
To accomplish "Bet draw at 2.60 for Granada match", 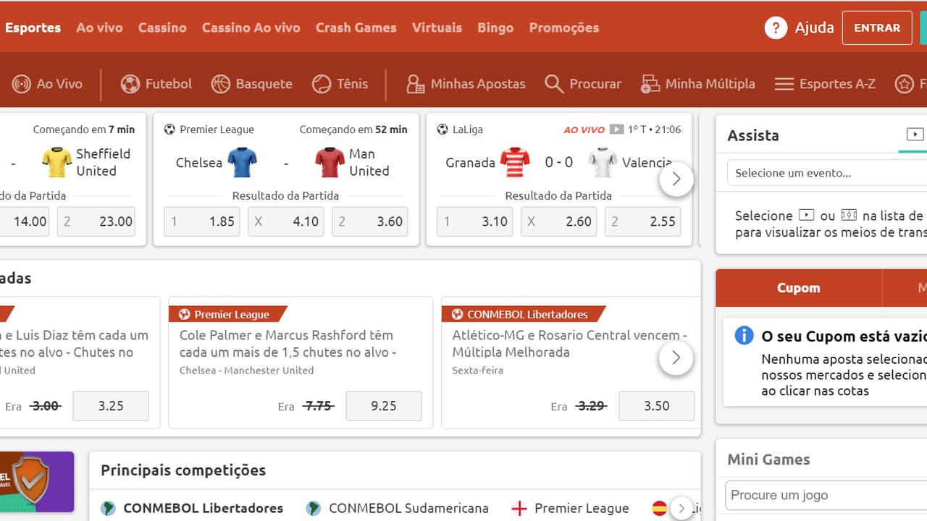I will point(559,221).
